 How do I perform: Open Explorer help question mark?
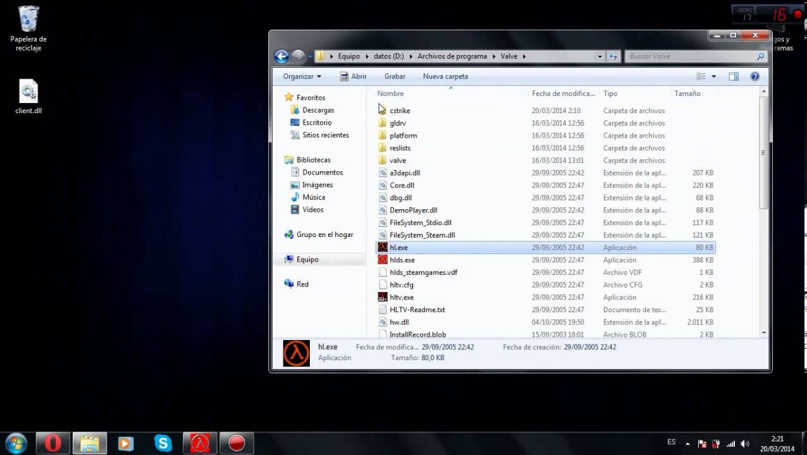[755, 76]
